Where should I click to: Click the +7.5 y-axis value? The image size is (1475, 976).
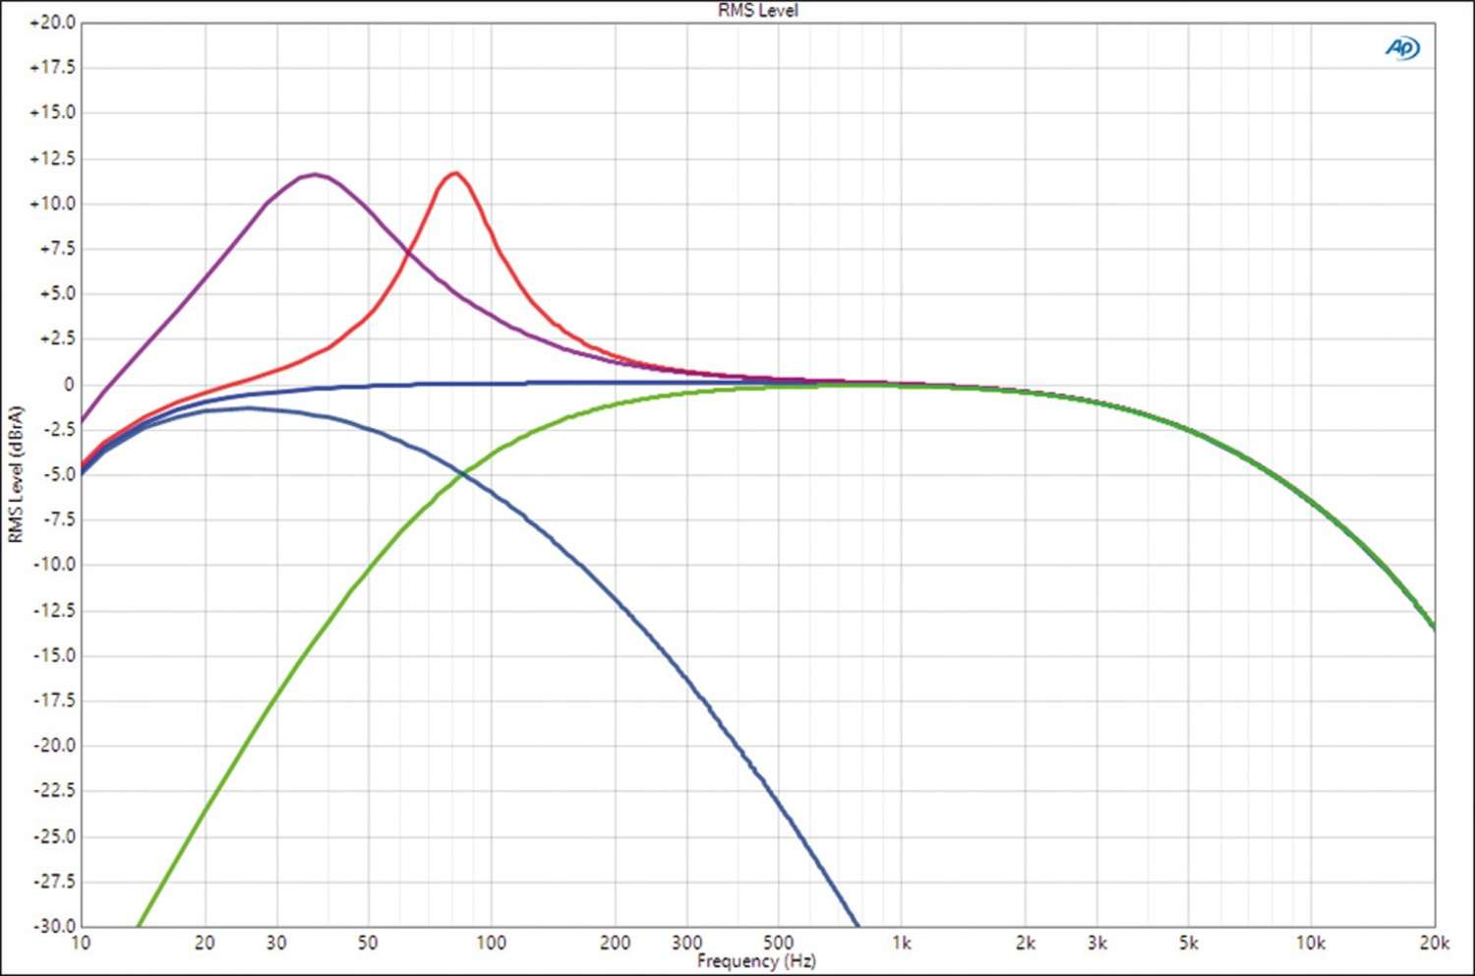[x=56, y=249]
